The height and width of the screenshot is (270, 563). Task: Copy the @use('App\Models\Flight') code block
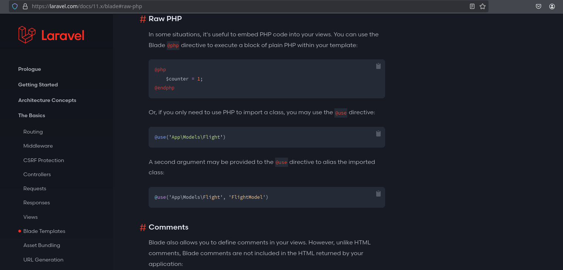pos(378,134)
